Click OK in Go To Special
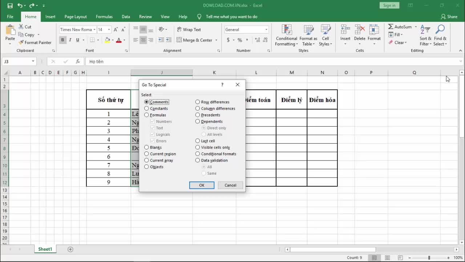Viewport: 465px width, 262px height. tap(202, 185)
